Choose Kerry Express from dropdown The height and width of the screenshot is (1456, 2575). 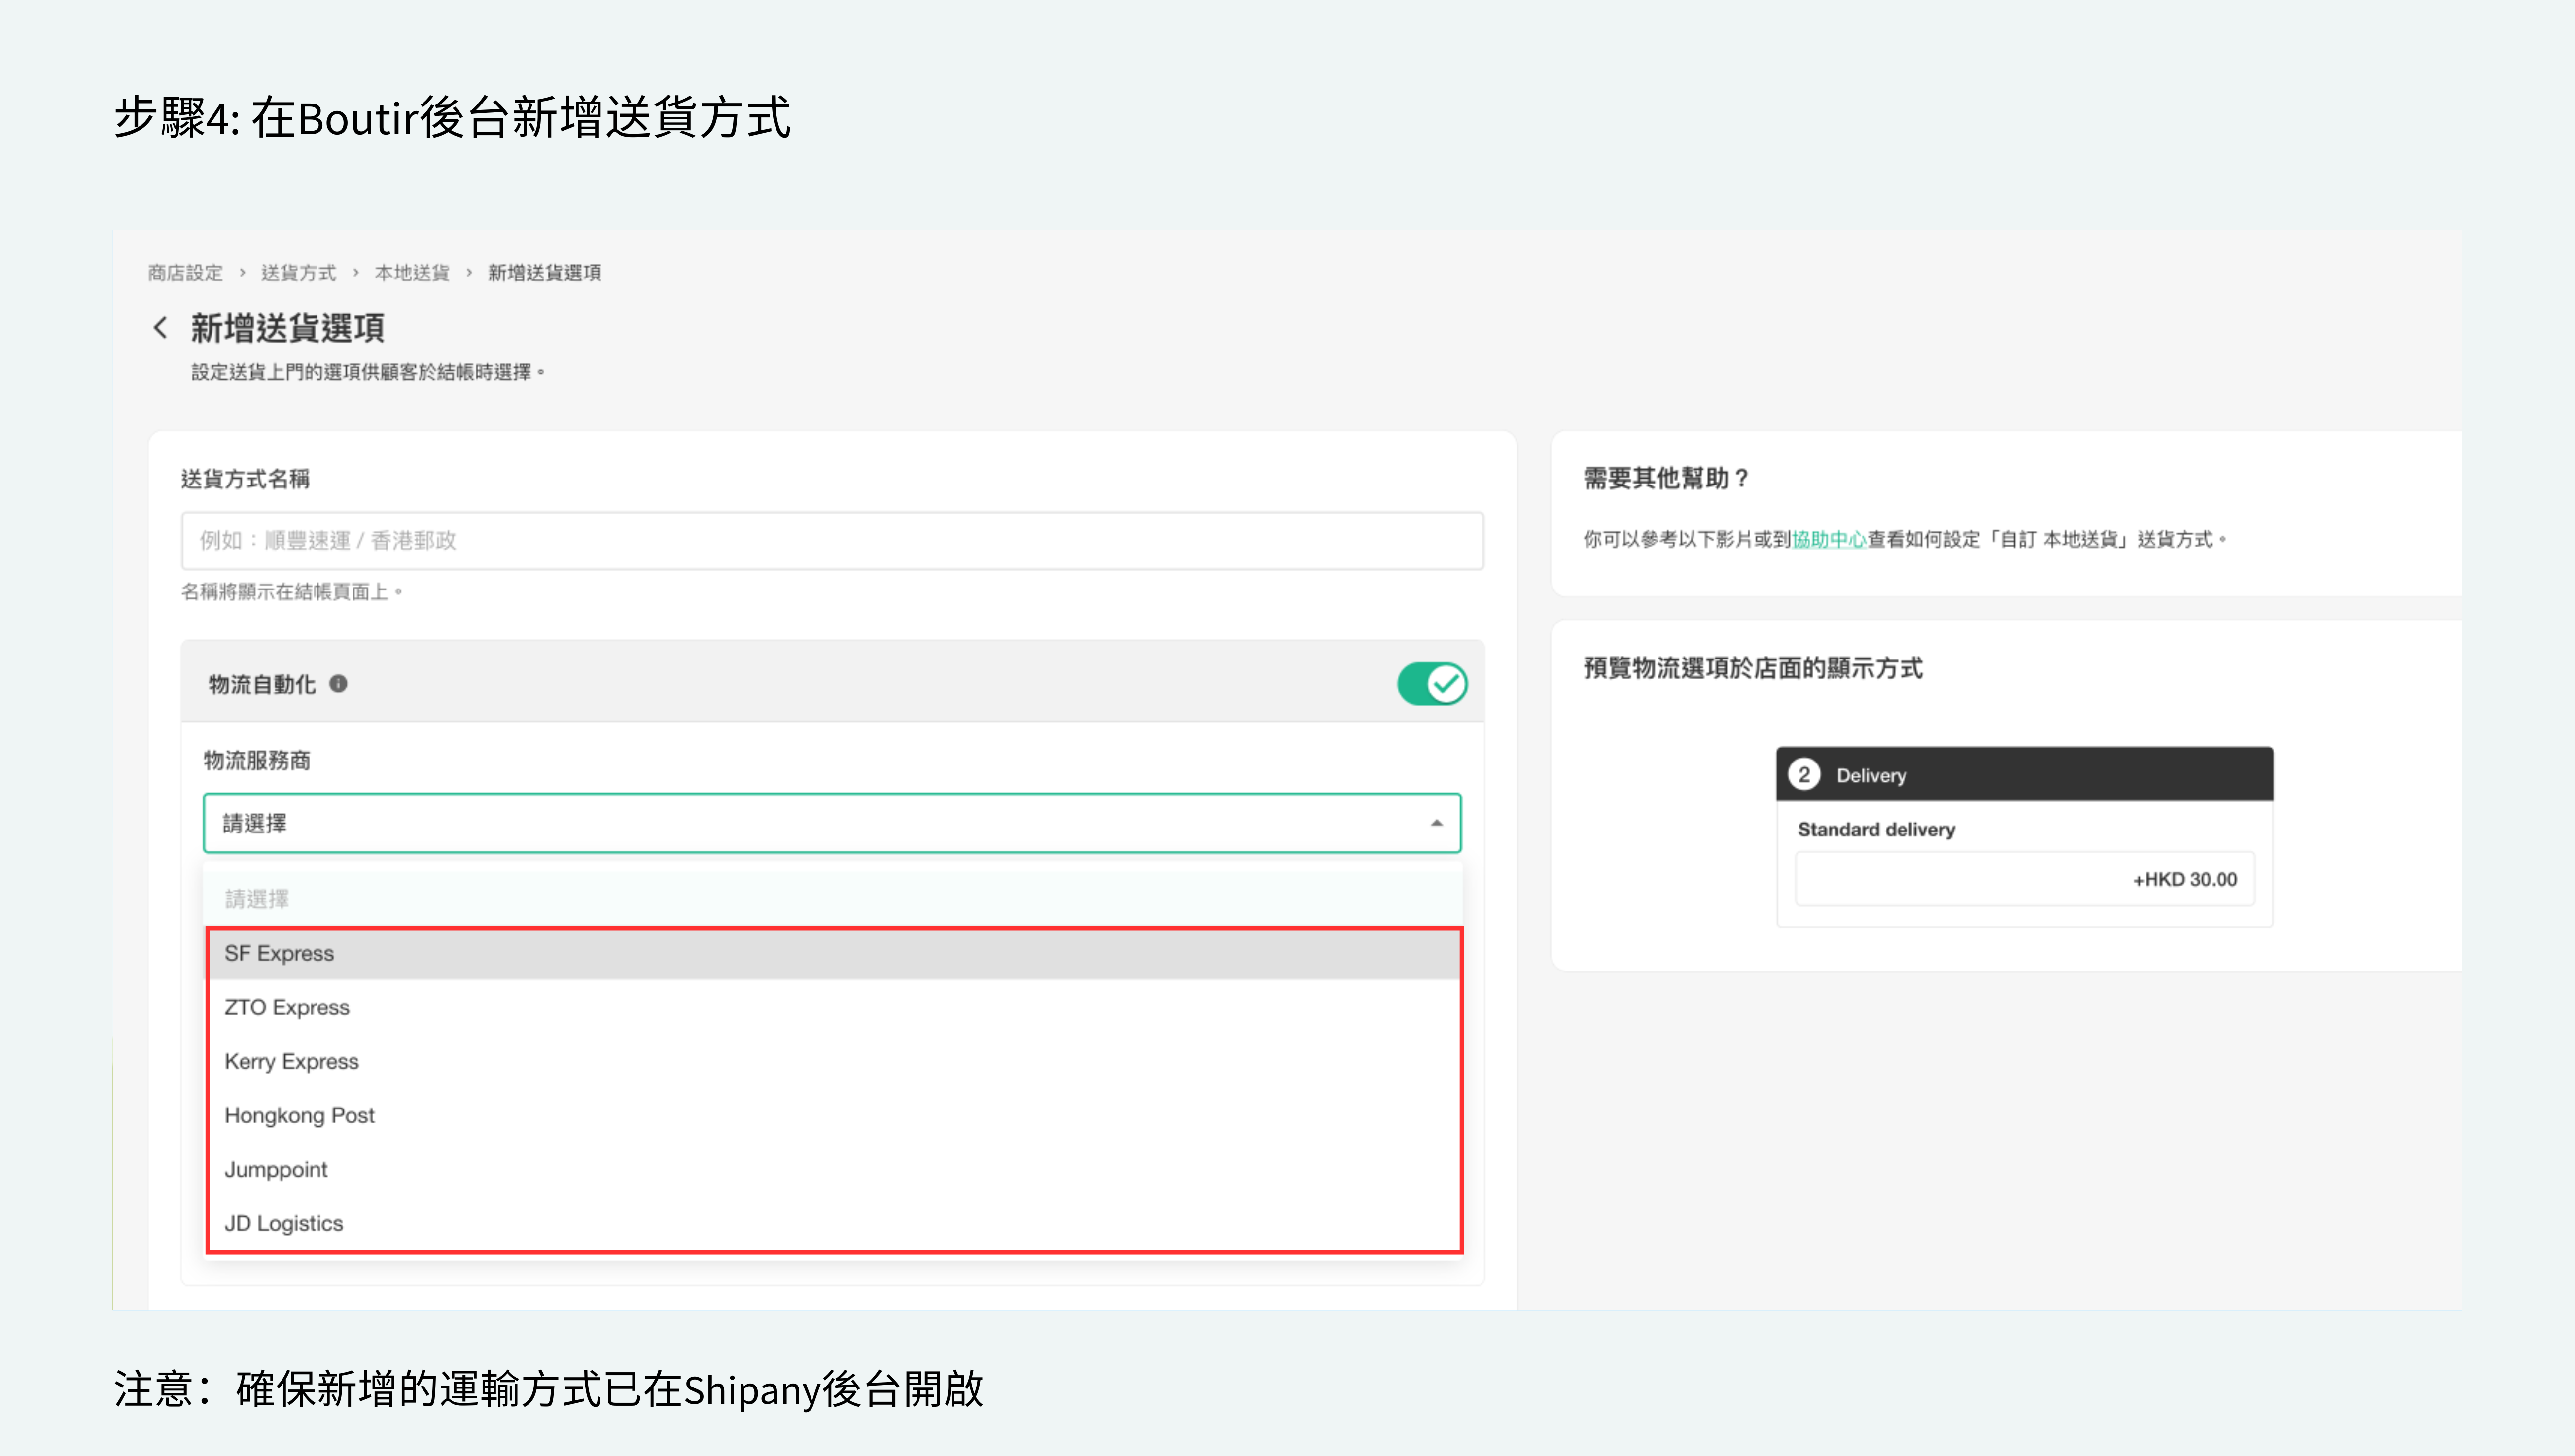coord(291,1061)
